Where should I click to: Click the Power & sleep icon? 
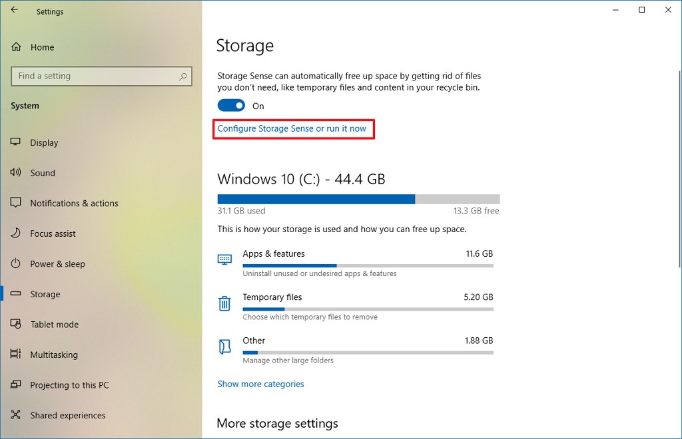click(x=17, y=264)
